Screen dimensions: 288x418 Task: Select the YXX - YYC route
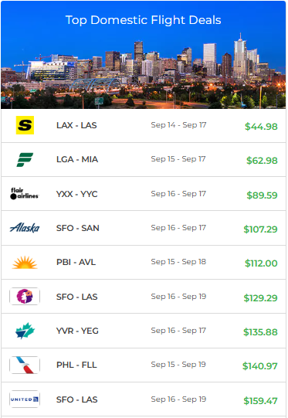(x=77, y=194)
